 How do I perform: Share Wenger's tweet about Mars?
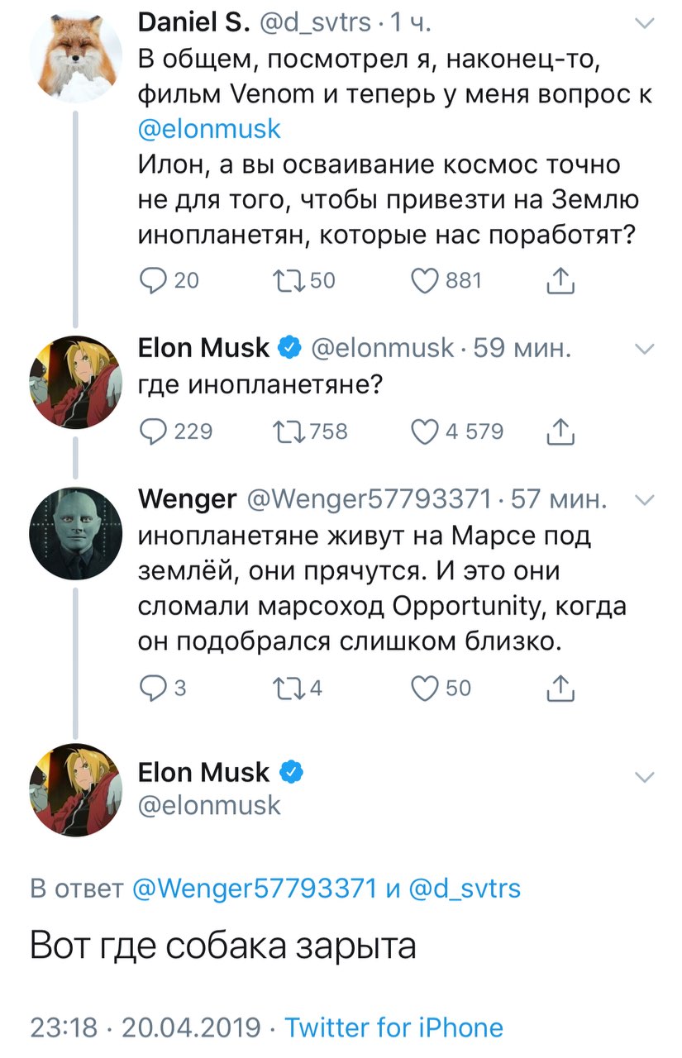[560, 688]
